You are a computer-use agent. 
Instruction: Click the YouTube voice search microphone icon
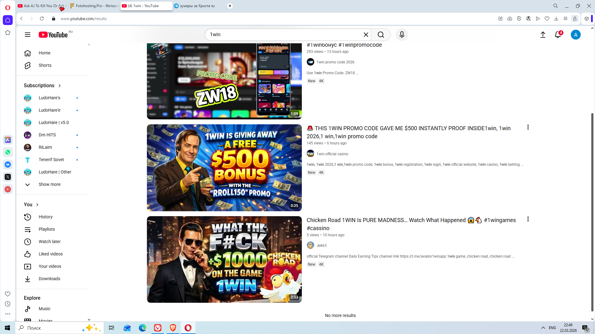pos(402,35)
